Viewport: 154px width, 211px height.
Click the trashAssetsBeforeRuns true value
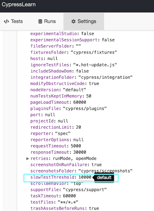click(94, 208)
